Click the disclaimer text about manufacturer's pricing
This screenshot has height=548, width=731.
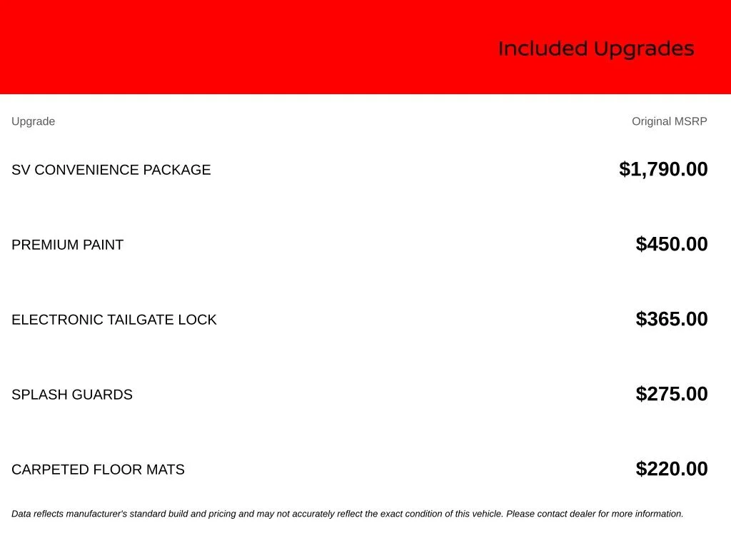348,514
